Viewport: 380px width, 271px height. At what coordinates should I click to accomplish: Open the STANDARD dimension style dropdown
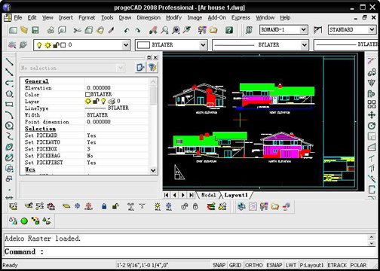click(372, 30)
